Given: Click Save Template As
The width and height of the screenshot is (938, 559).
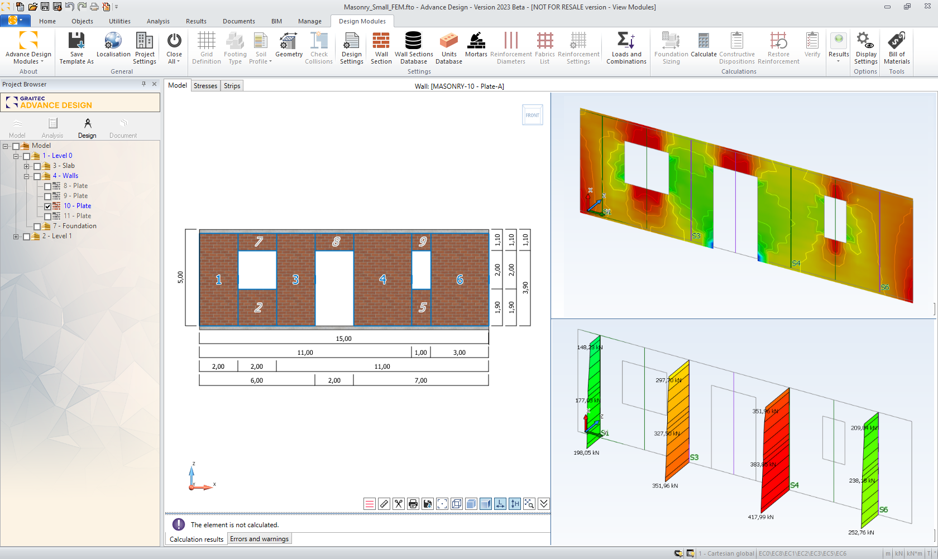Looking at the screenshot, I should coord(76,48).
